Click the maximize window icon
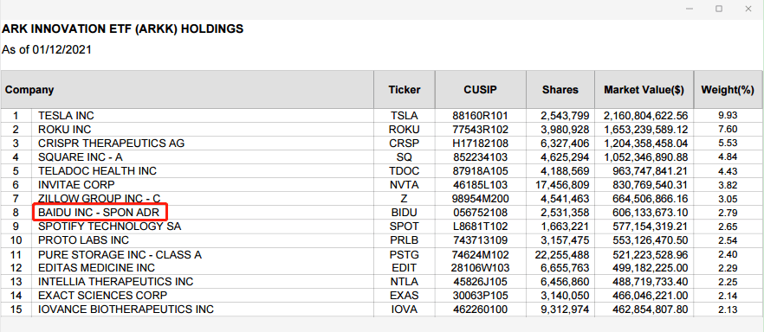The image size is (764, 332). click(x=719, y=9)
